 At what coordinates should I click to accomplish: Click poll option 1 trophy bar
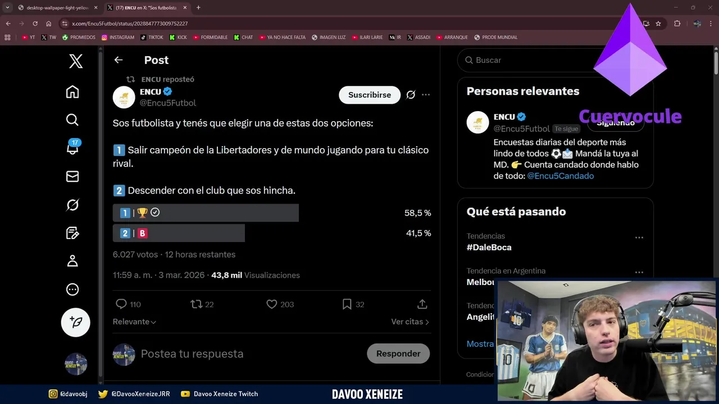pos(206,213)
